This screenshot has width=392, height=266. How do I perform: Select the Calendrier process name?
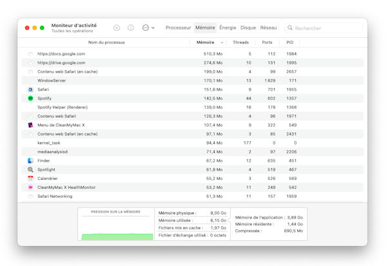pyautogui.click(x=48, y=179)
